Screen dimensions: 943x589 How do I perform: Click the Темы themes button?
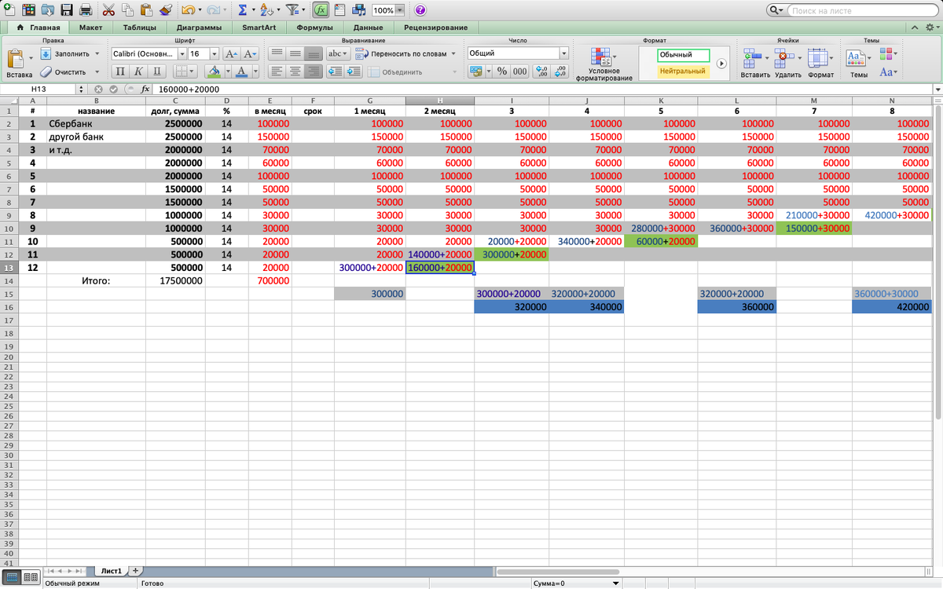coord(858,64)
